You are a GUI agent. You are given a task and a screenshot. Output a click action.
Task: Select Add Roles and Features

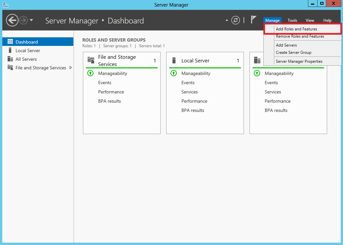tap(296, 29)
